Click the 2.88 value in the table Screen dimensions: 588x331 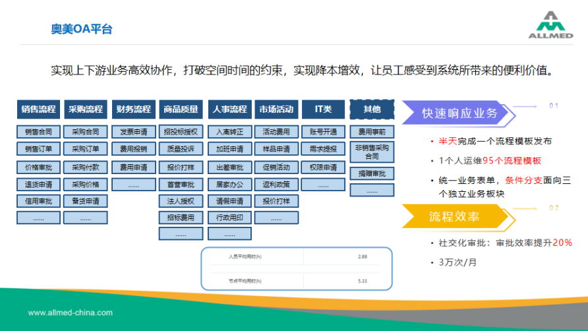click(363, 256)
